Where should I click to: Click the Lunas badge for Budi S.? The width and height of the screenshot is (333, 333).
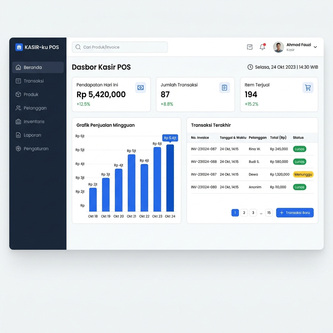300,162
